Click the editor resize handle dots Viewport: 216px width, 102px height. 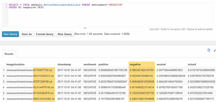tap(85, 28)
